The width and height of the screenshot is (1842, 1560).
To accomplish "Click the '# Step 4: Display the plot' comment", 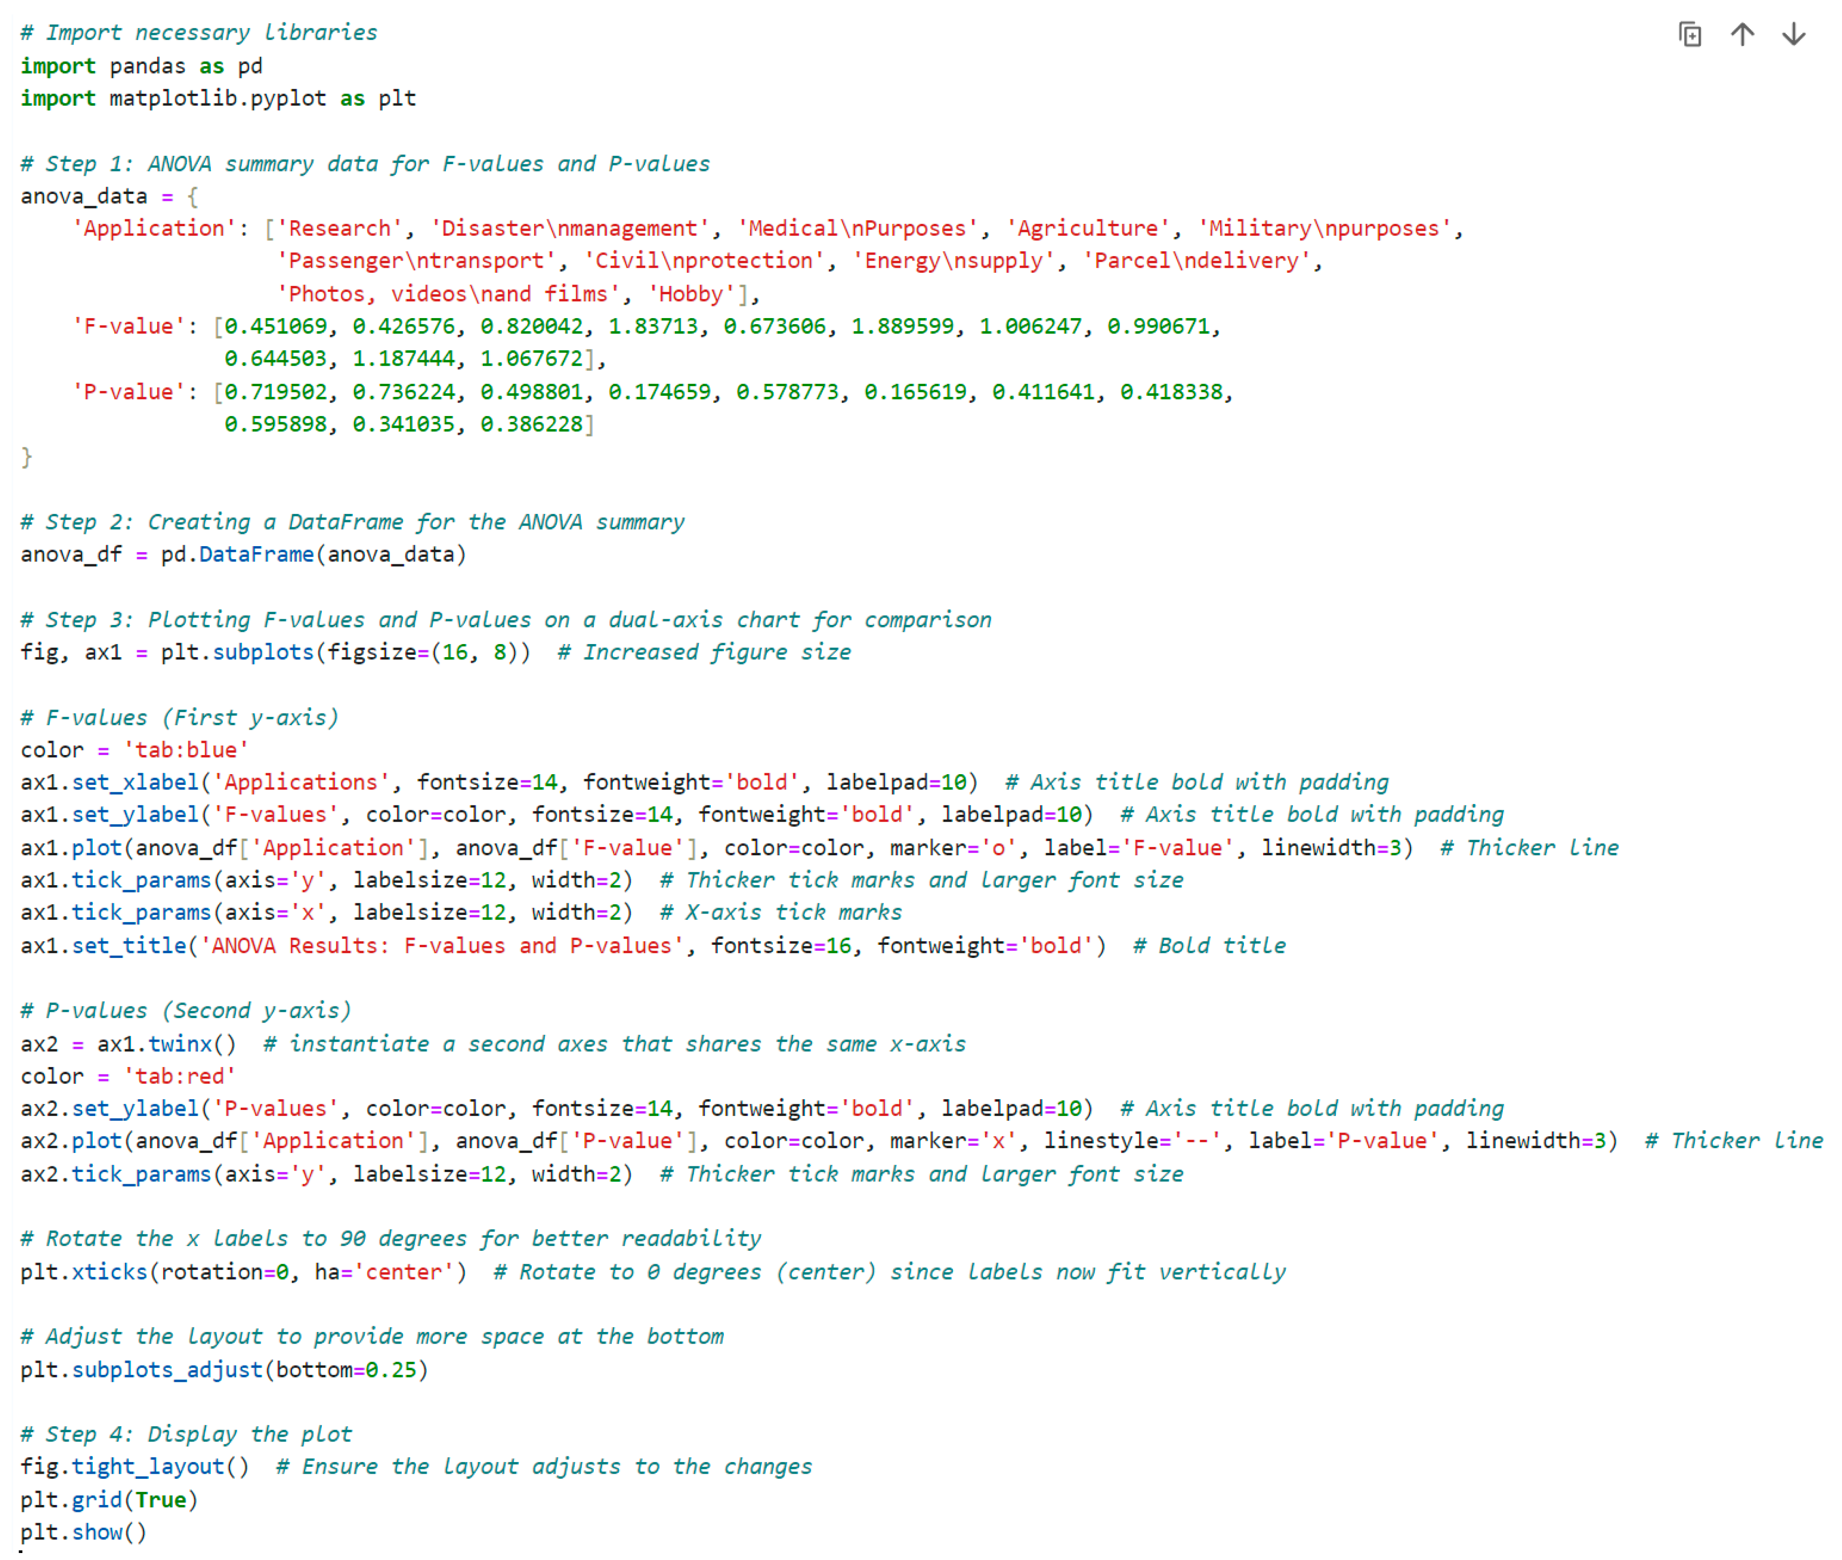I will tap(187, 1435).
